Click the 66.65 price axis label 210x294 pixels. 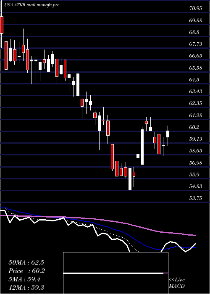[196, 56]
